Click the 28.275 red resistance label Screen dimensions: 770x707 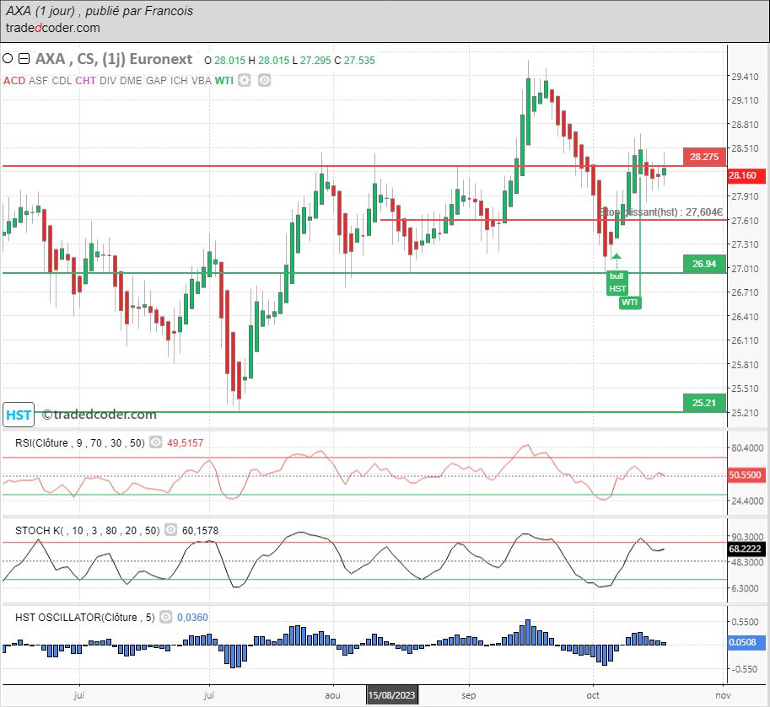(703, 157)
